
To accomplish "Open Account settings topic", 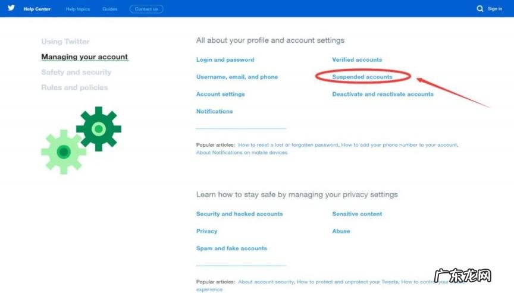I will (220, 94).
